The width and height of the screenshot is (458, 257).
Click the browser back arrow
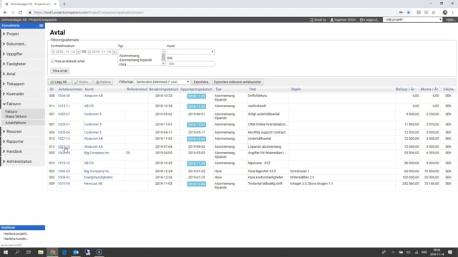(x=5, y=13)
